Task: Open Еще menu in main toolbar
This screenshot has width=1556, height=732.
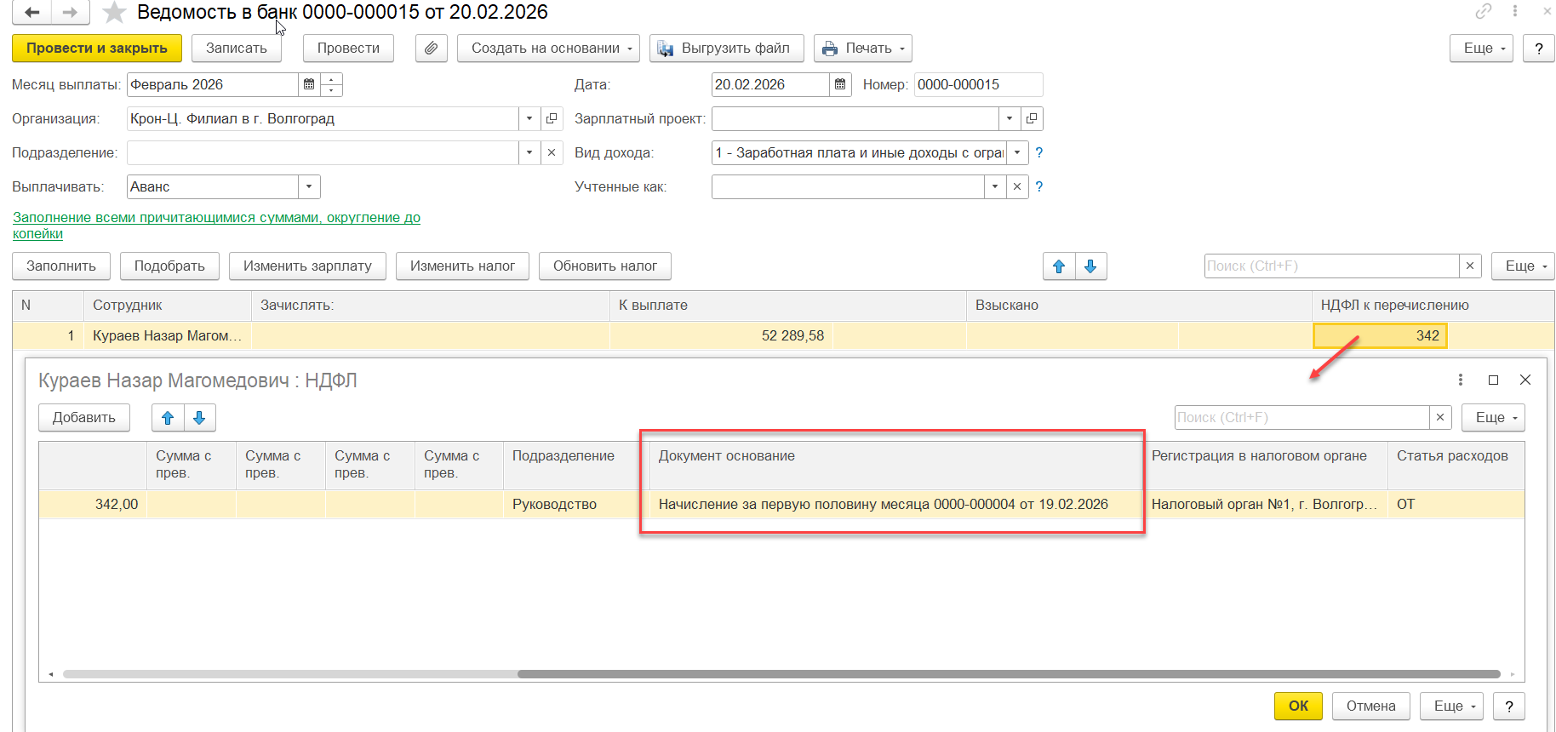Action: (1481, 49)
